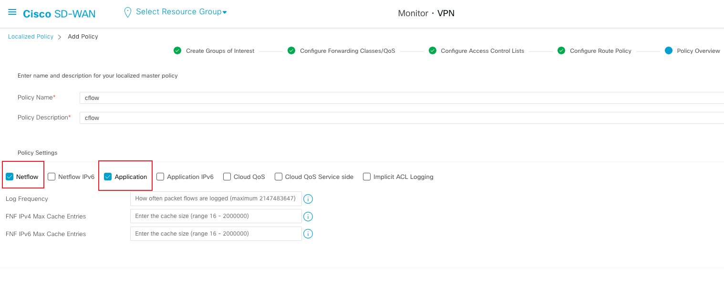Enable the Cloud QoS checkbox

(x=227, y=177)
